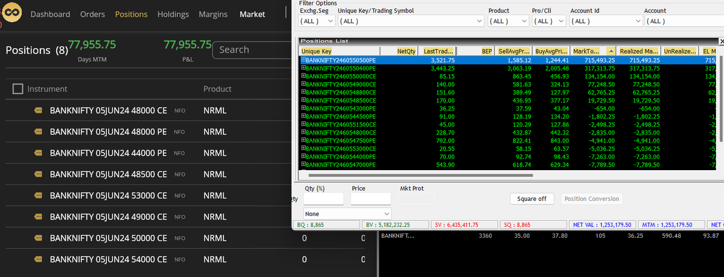The width and height of the screenshot is (724, 277).
Task: Expand BANKNIFTY2460547000PE row
Action: click(303, 164)
